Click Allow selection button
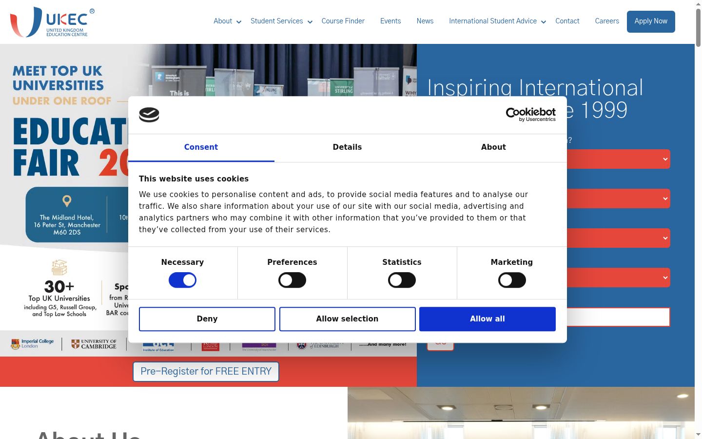 click(347, 319)
